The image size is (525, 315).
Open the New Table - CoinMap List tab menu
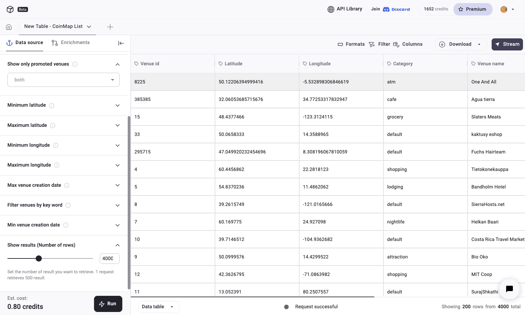[x=89, y=27]
